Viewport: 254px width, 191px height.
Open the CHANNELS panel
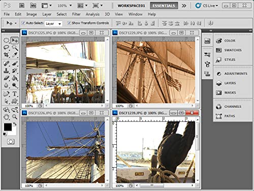233,107
